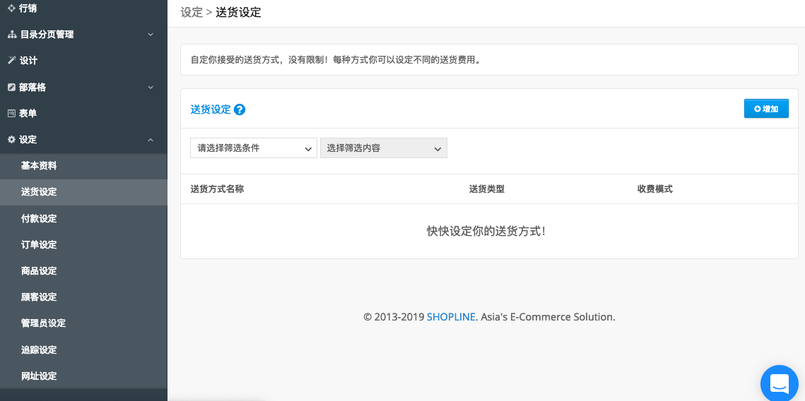
Task: Click the 表单 form icon
Action: [12, 114]
